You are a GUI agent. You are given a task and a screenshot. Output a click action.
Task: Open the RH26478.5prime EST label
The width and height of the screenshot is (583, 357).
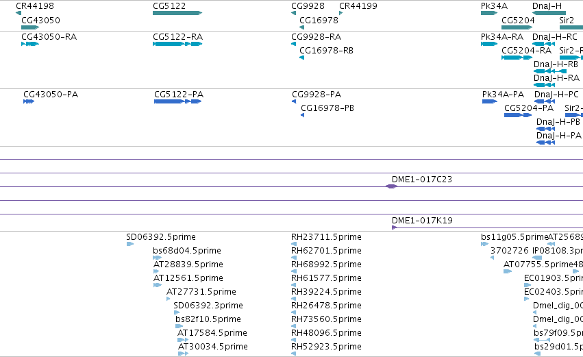(326, 306)
